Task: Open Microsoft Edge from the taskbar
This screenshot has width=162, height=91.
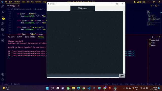Action: tap(78, 88)
